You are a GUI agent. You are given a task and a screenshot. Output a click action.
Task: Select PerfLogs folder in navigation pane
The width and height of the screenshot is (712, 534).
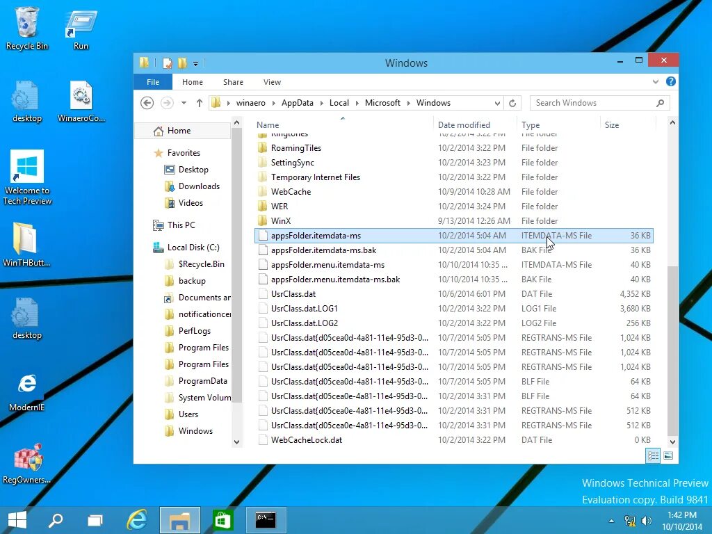pyautogui.click(x=195, y=331)
